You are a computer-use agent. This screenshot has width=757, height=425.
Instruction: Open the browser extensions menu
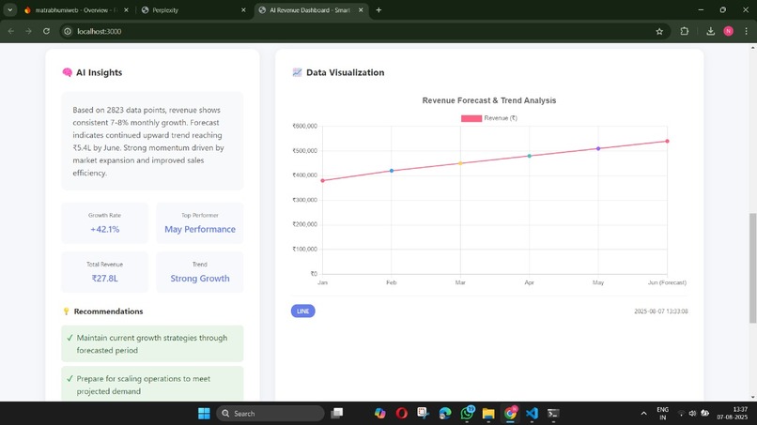tap(684, 31)
